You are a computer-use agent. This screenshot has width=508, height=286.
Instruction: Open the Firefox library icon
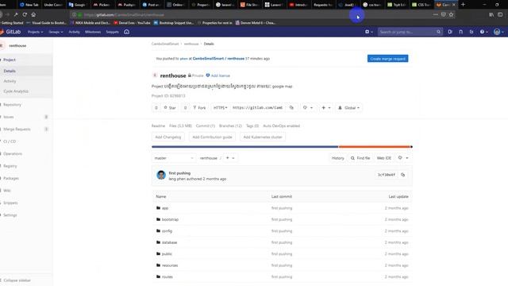491,14
